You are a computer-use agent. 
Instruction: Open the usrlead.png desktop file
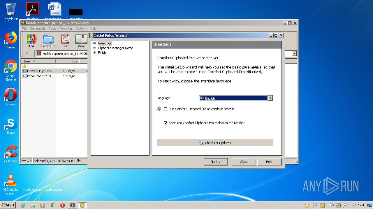(x=54, y=185)
